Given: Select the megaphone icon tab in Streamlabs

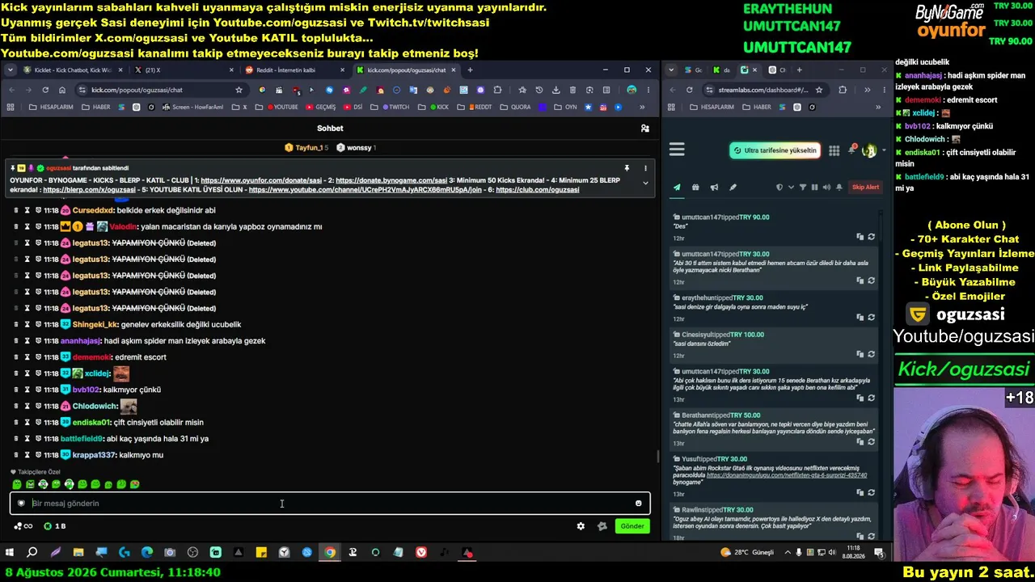Looking at the screenshot, I should click(x=714, y=188).
